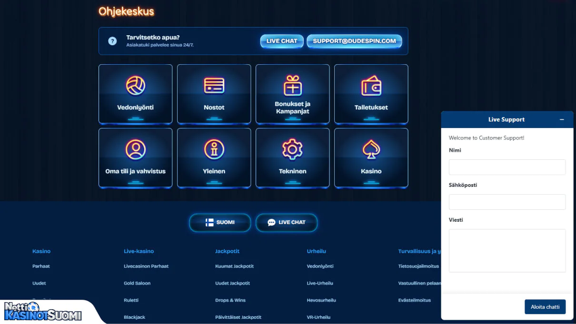576x324 pixels.
Task: Click the Kasino spade icon
Action: pos(371,149)
